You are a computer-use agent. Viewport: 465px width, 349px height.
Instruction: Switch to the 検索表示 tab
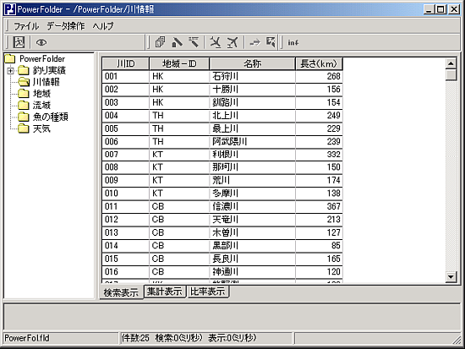121,292
